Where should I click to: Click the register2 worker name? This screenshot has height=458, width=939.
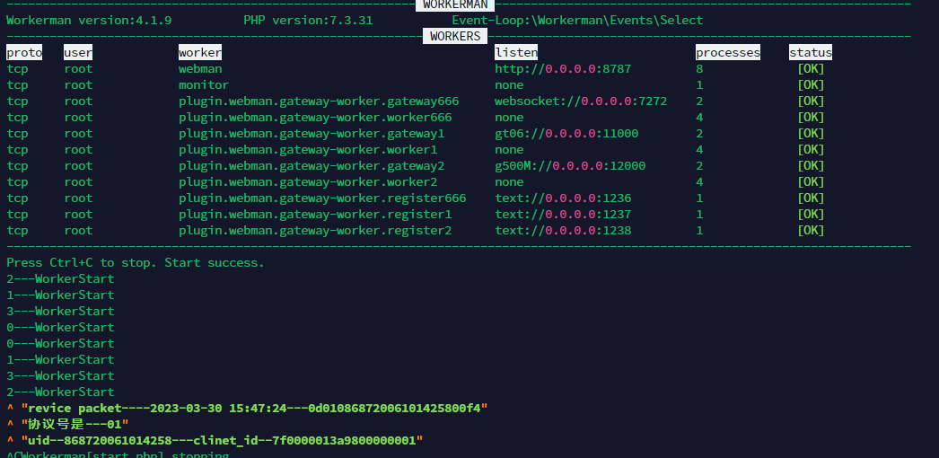coord(315,231)
